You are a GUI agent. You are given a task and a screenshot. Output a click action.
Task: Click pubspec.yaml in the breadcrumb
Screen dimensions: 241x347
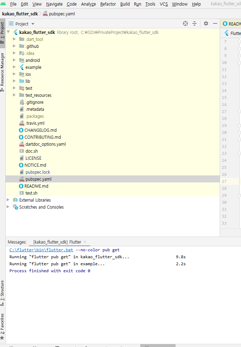[x=62, y=14]
